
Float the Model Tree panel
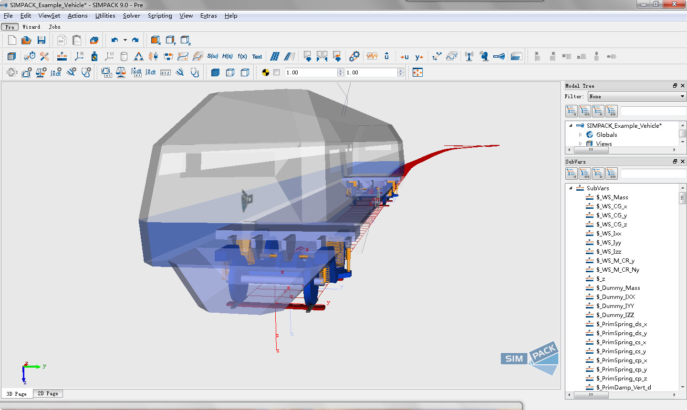675,86
